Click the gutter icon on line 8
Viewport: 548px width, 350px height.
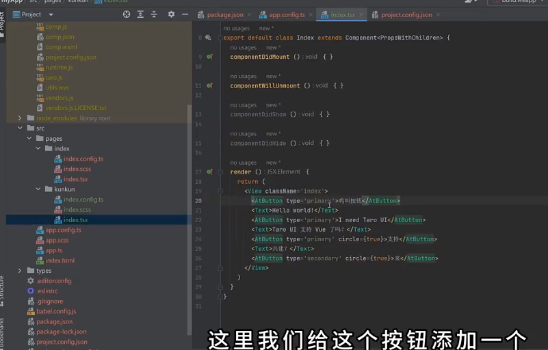coord(208,38)
